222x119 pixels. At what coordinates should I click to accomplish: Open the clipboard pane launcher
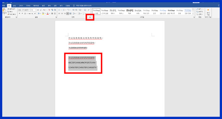[x=16, y=17]
